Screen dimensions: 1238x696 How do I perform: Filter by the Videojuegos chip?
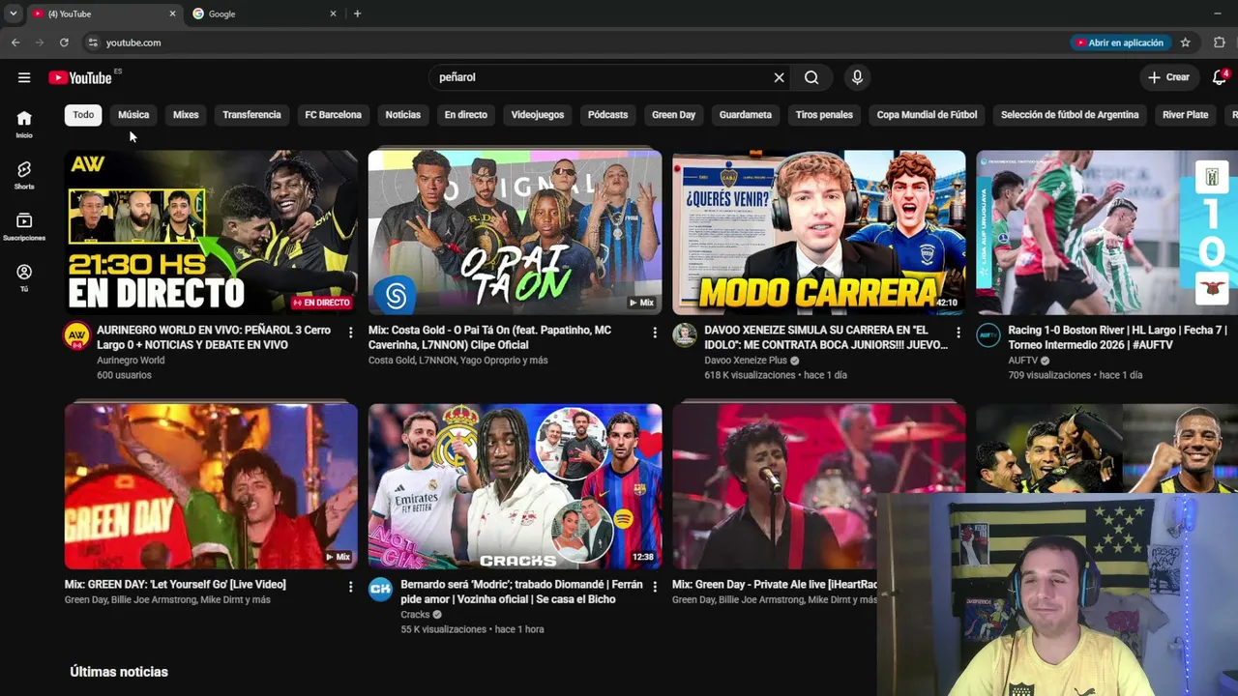pos(538,115)
